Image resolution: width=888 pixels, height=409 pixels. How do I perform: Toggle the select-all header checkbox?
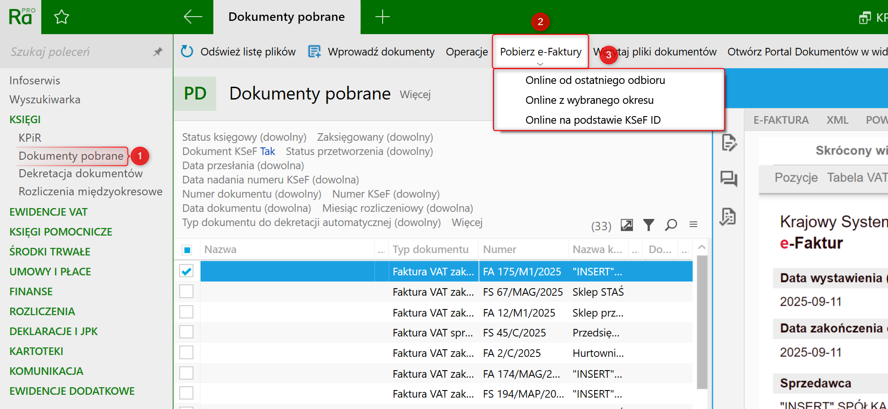pyautogui.click(x=187, y=250)
